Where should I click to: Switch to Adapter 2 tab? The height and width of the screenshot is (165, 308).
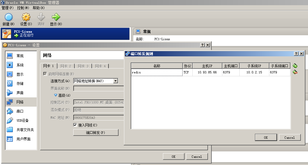pyautogui.click(x=66, y=66)
